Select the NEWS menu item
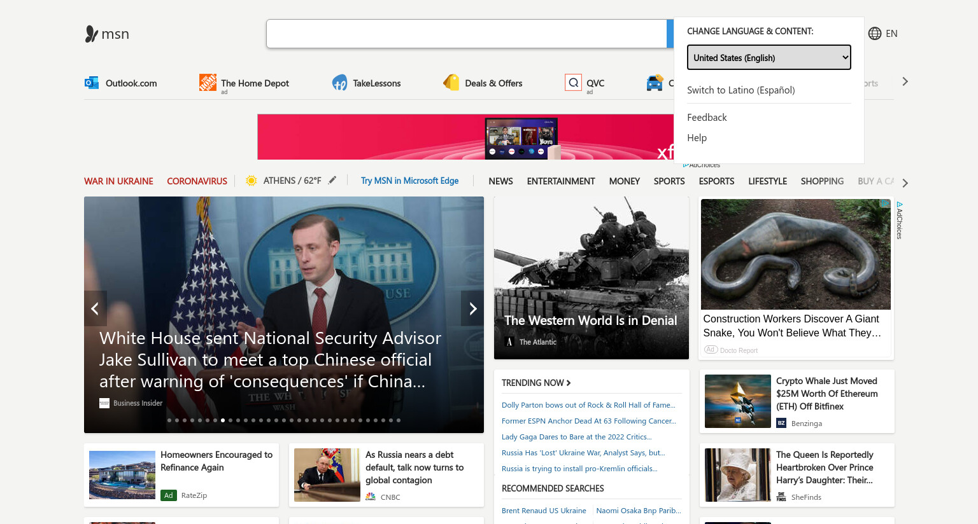The image size is (978, 524). tap(500, 181)
